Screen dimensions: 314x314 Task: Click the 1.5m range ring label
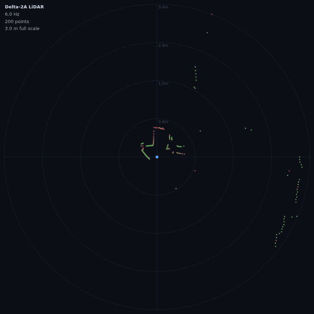tap(163, 83)
